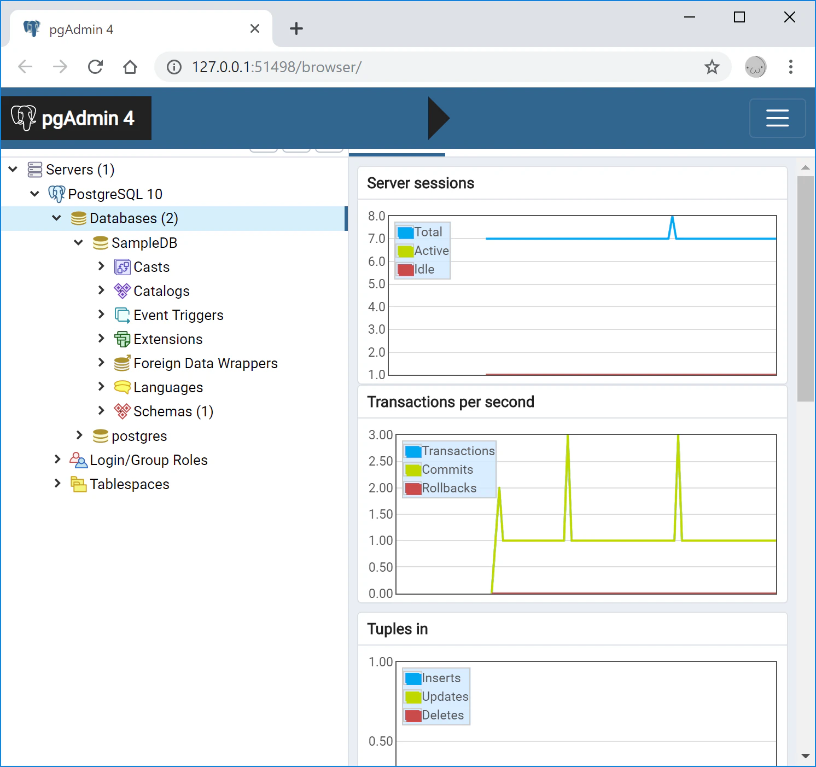Close the pgAdmin 4 browser tab
The image size is (816, 767).
click(255, 29)
